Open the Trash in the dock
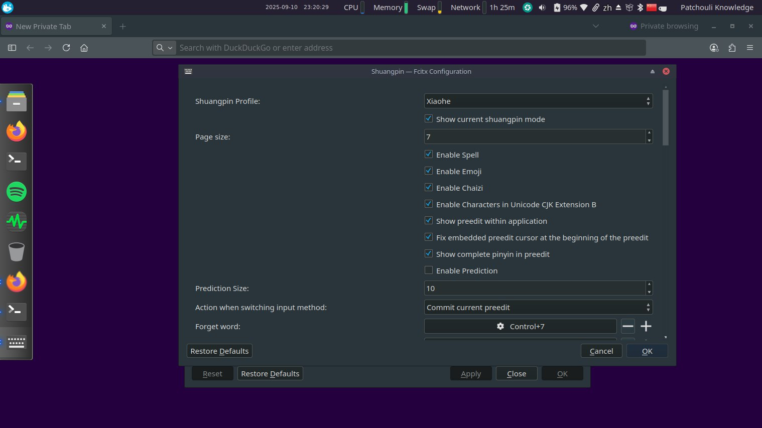This screenshot has width=762, height=428. click(x=17, y=251)
